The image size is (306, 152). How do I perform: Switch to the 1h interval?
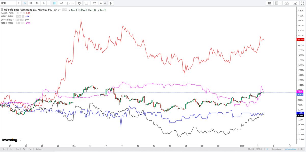pyautogui.click(x=24, y=3)
